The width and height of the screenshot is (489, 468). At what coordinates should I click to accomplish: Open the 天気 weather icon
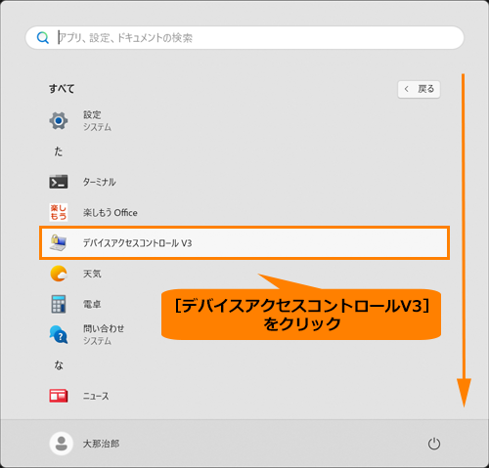(x=59, y=274)
